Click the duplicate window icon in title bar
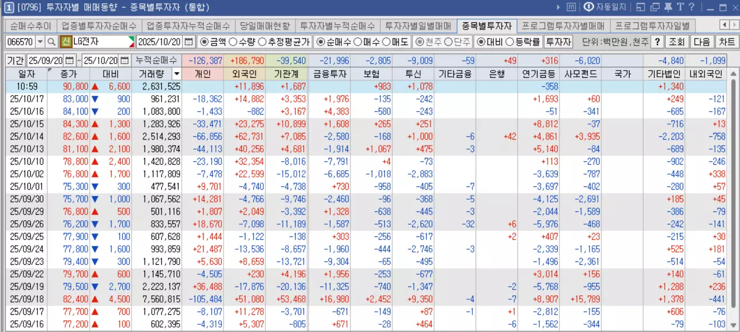This screenshot has width=740, height=332. (x=655, y=7)
